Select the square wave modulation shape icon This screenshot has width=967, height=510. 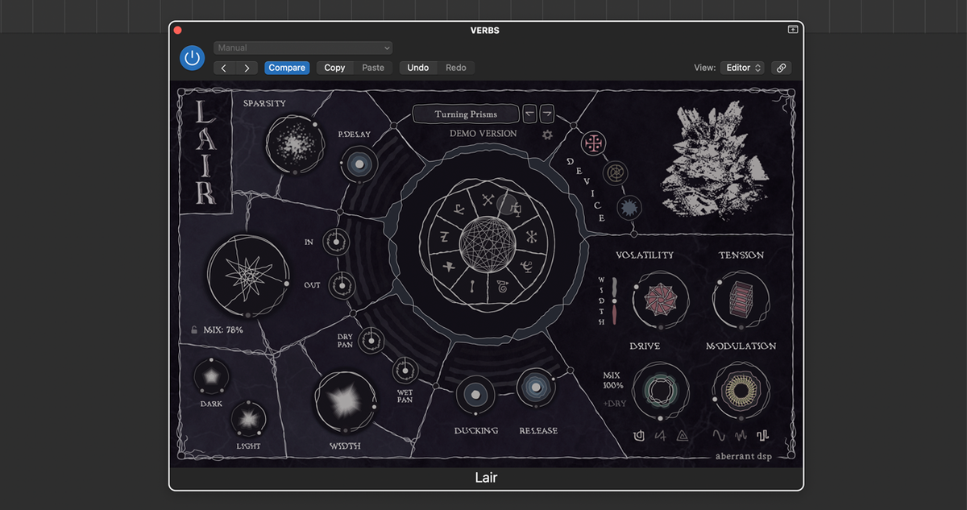762,436
